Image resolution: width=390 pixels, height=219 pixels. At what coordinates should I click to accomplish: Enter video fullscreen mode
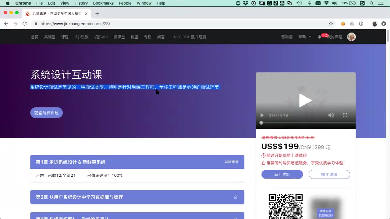[345, 115]
